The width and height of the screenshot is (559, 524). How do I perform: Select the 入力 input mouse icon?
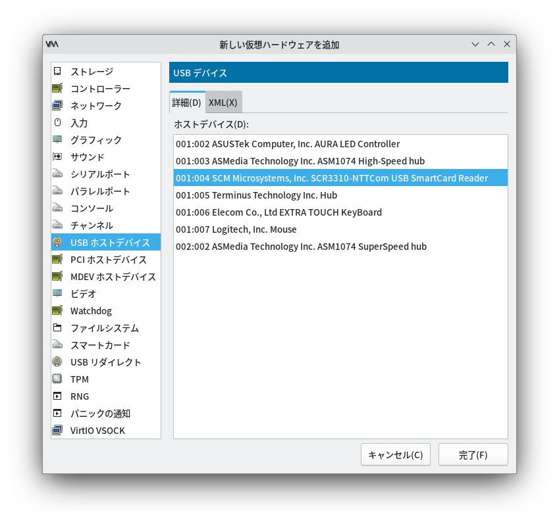click(x=57, y=122)
